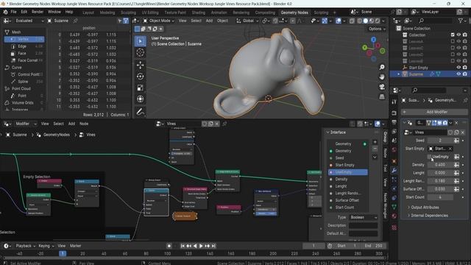Select the Vertex domain in spreadsheet
This screenshot has width=471, height=265.
[24, 39]
